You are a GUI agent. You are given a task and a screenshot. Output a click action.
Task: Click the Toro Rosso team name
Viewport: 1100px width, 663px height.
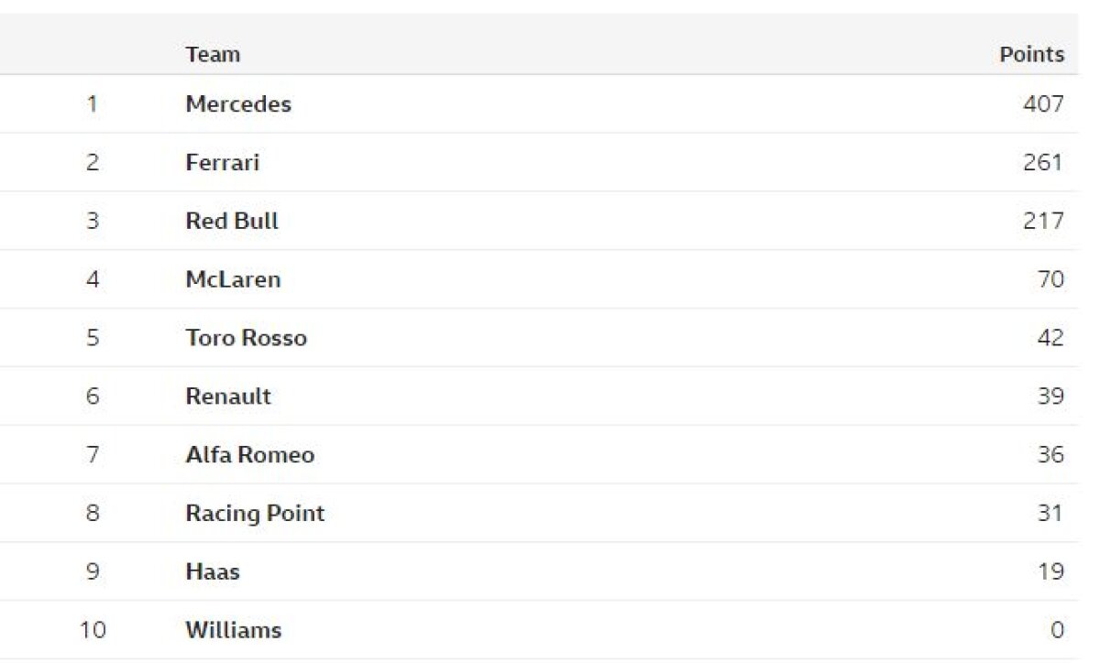click(246, 338)
